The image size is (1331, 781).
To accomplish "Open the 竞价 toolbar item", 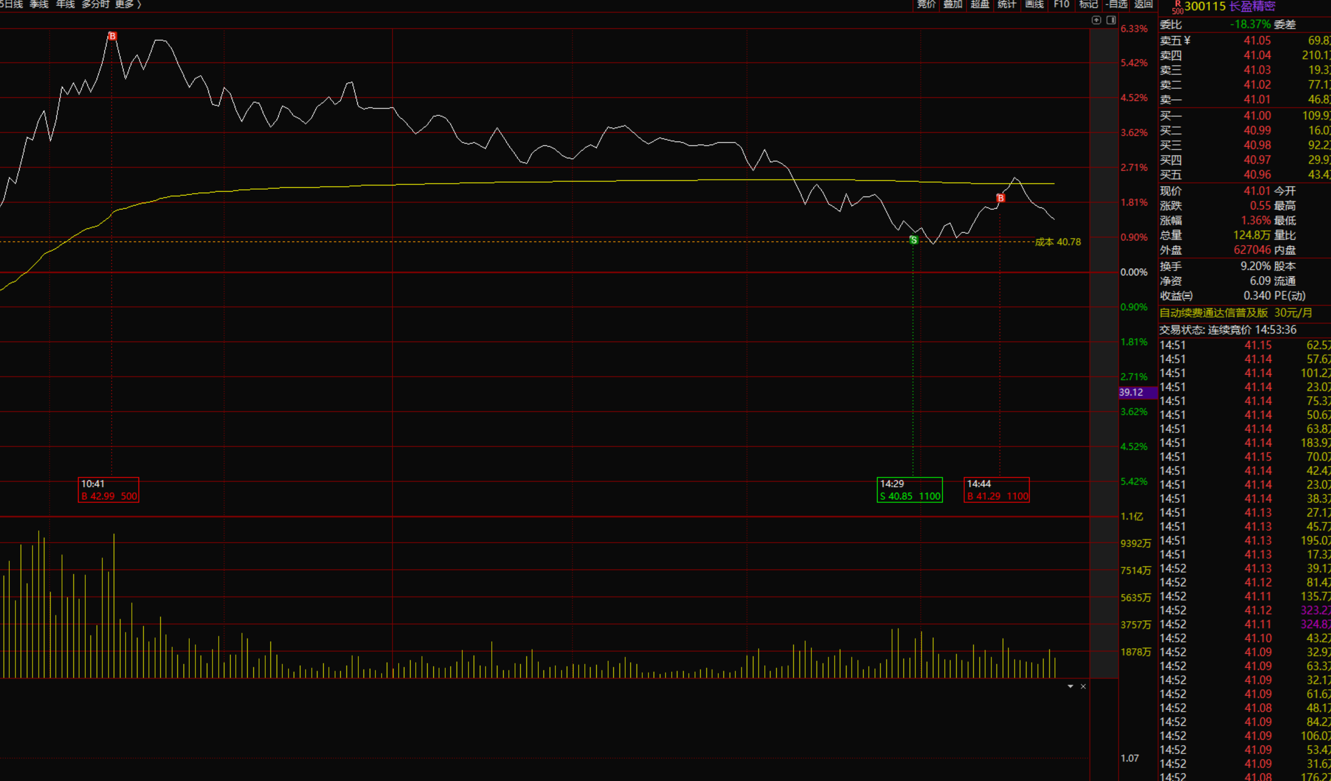I will (x=926, y=4).
